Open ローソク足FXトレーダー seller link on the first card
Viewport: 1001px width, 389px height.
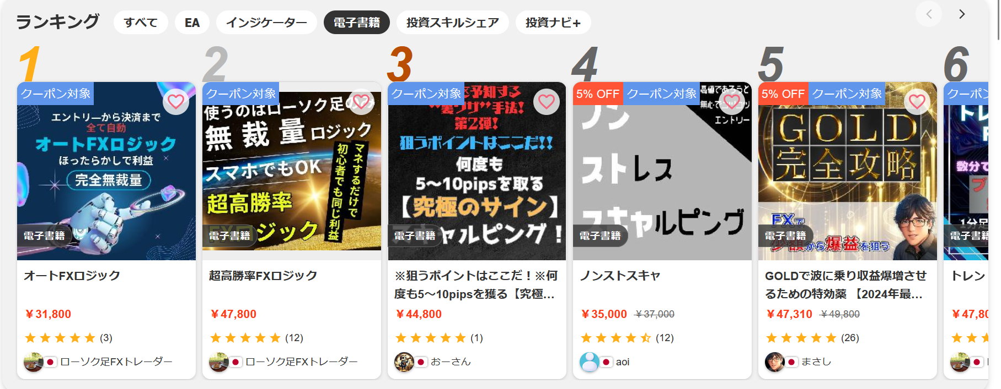(116, 361)
